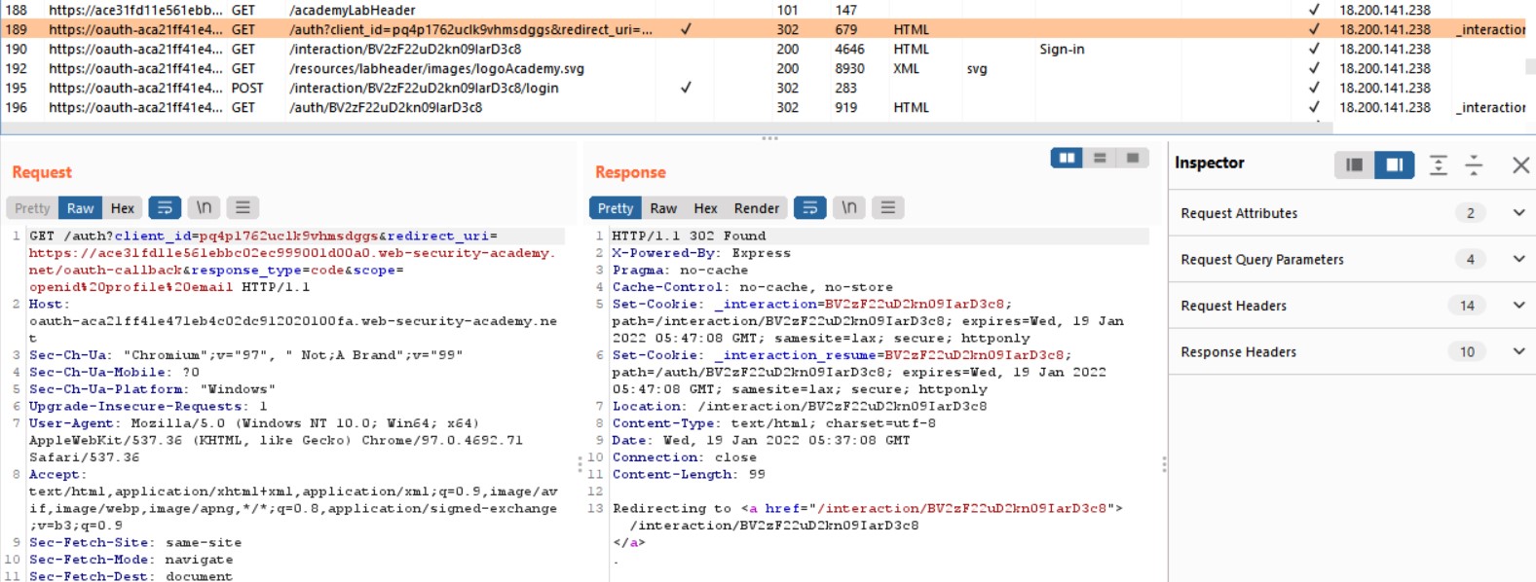The width and height of the screenshot is (1536, 582).
Task: Click the count badge 4 for Query Parameters
Action: tap(1470, 260)
